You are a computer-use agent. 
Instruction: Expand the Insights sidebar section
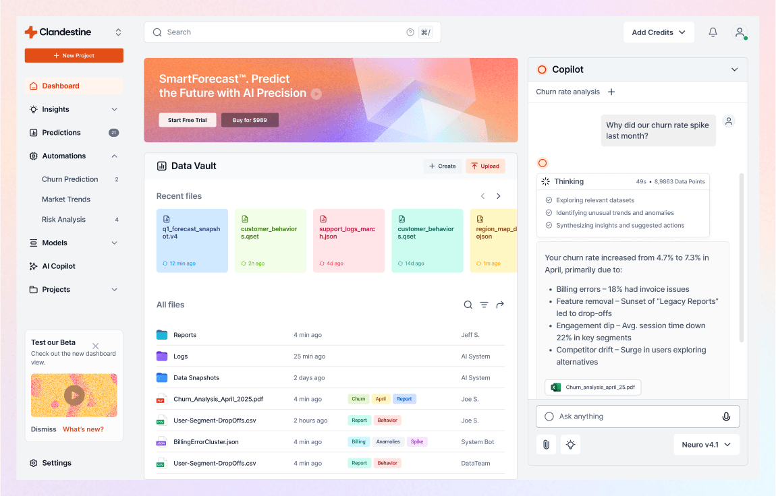tap(114, 109)
